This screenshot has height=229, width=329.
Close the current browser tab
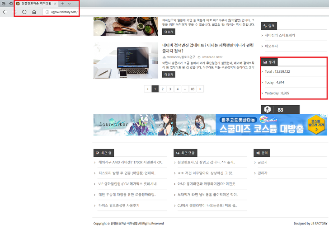[55, 4]
